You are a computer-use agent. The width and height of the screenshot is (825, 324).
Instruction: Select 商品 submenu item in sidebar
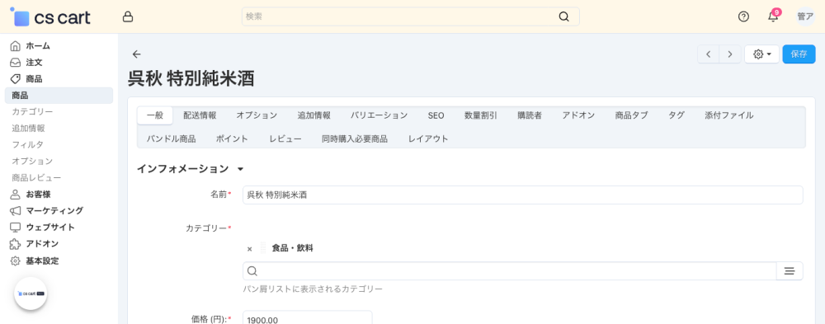coord(59,95)
